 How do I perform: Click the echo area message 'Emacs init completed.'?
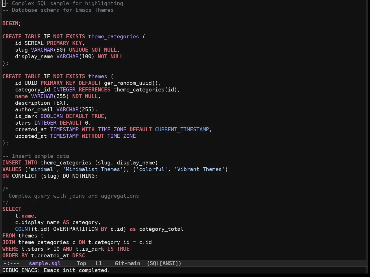(77, 270)
